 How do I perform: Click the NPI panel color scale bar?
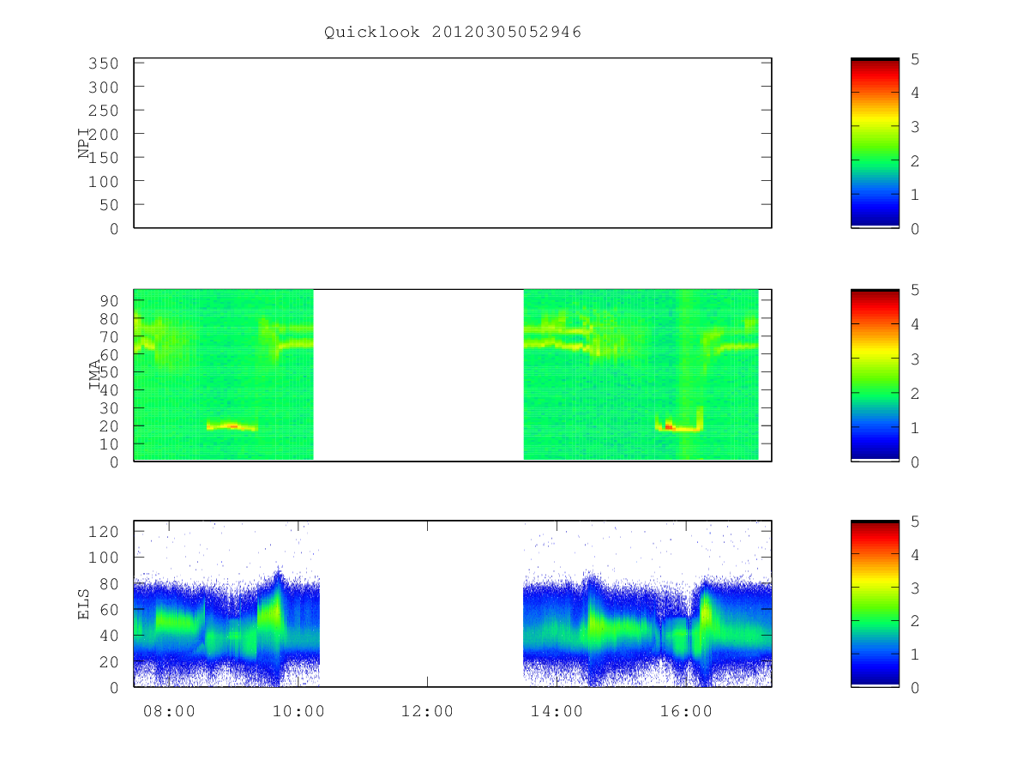875,143
